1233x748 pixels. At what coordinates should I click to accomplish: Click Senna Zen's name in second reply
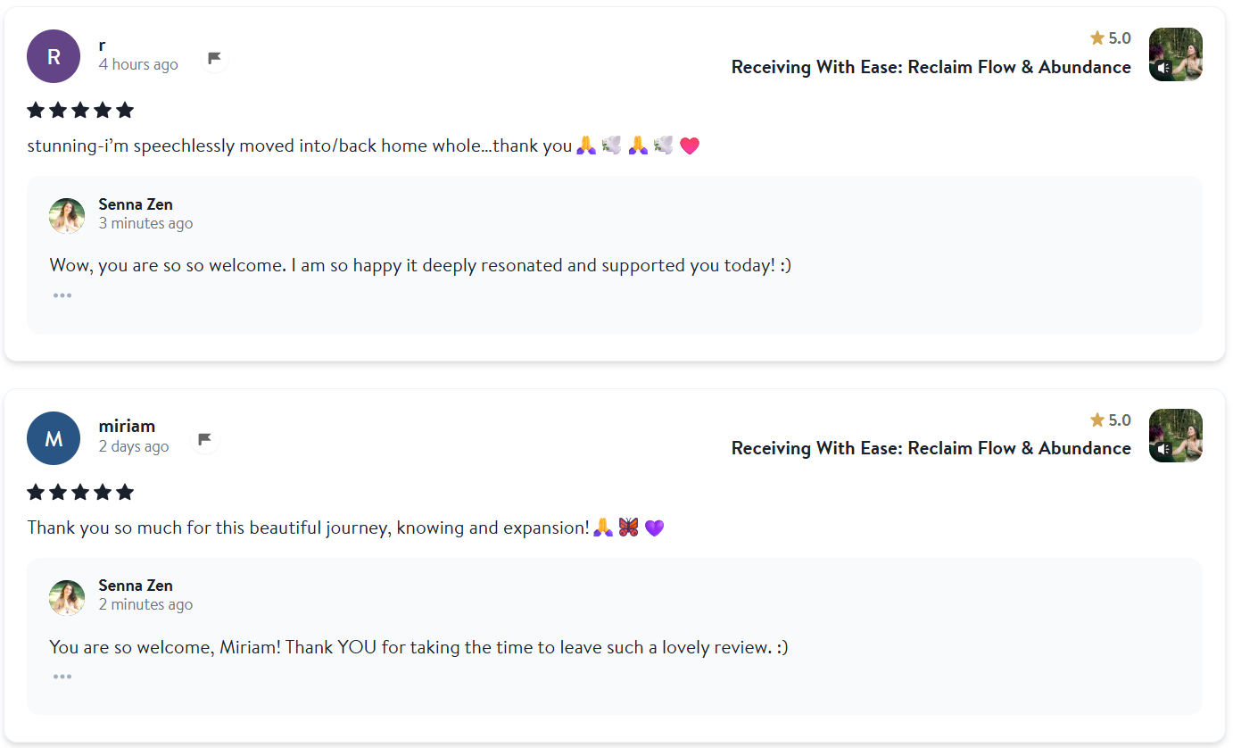click(x=136, y=586)
